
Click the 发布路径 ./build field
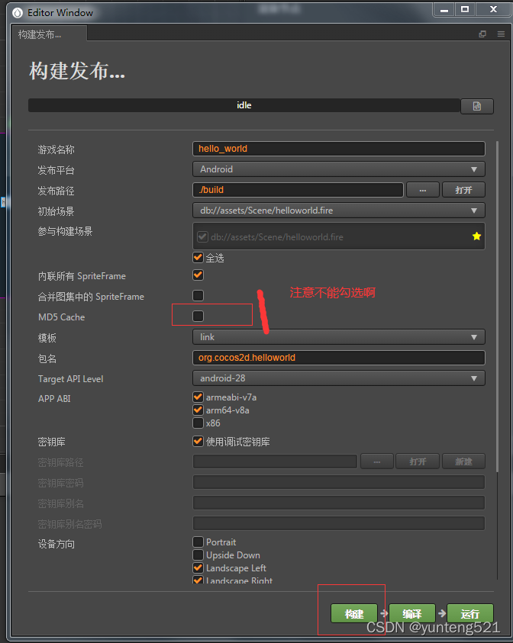298,190
